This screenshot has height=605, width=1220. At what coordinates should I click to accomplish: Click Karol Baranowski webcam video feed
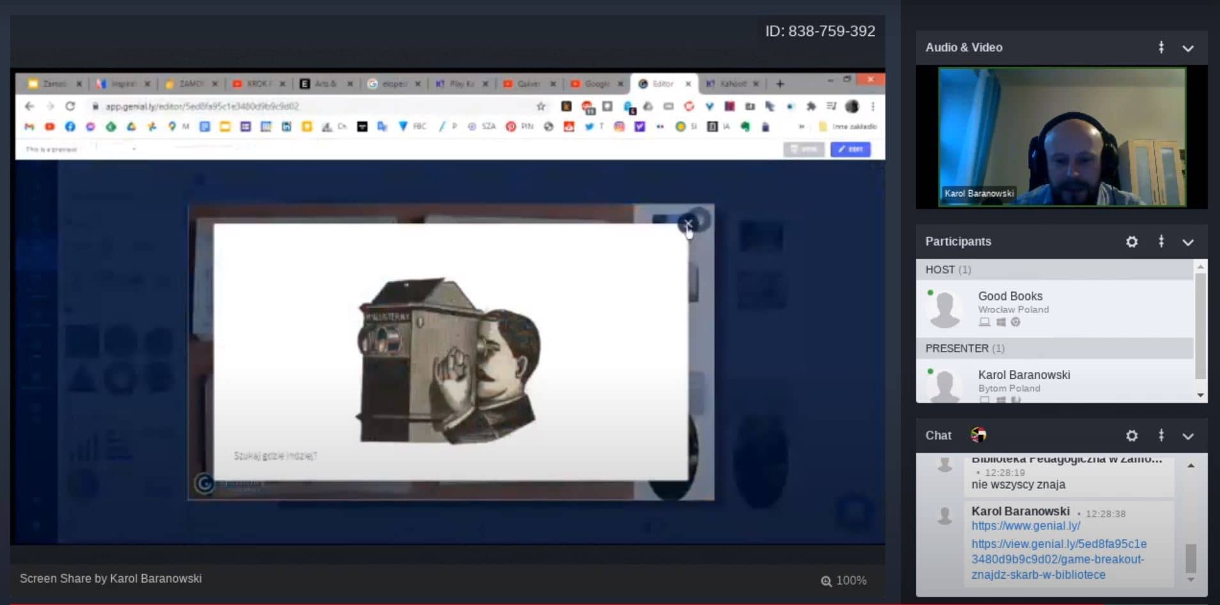click(1062, 137)
